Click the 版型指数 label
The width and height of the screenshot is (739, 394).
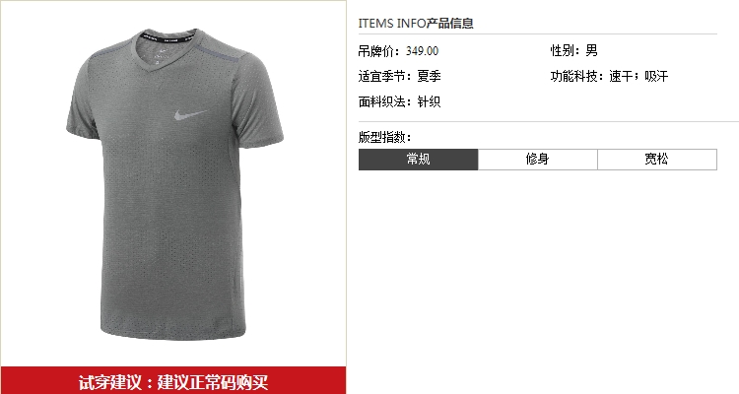pyautogui.click(x=384, y=137)
